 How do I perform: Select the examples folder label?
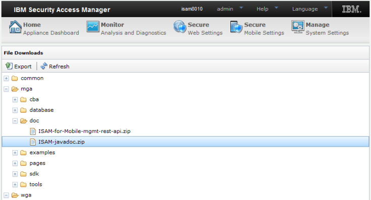click(42, 153)
